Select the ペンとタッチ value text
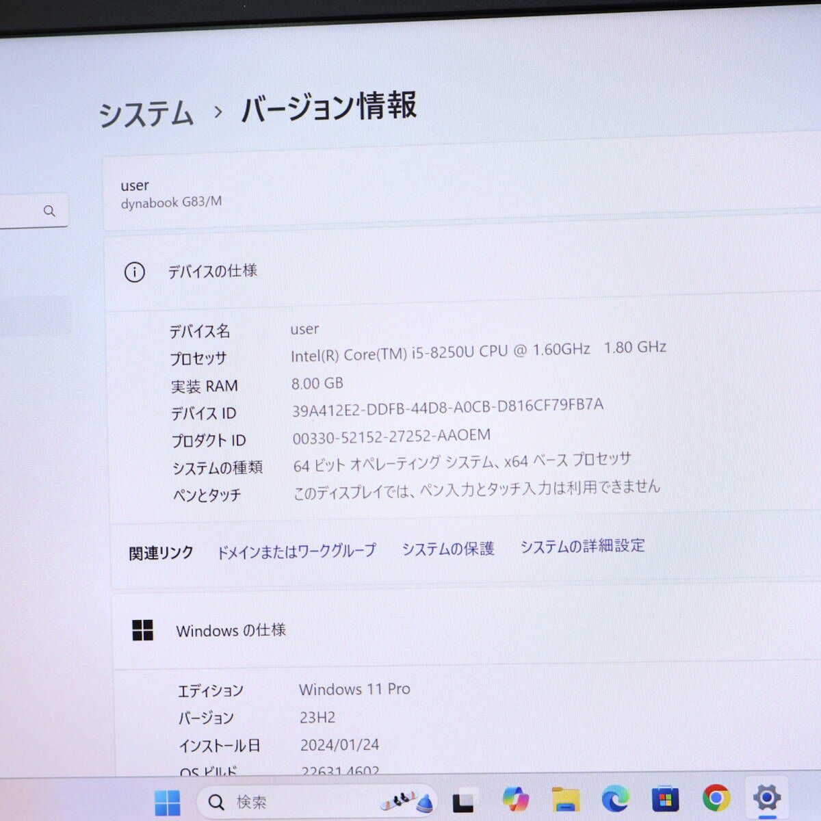Viewport: 821px width, 821px height. coord(477,489)
